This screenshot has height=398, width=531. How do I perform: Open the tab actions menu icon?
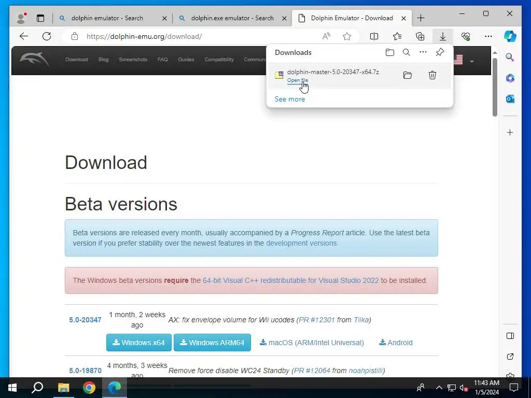[x=40, y=18]
